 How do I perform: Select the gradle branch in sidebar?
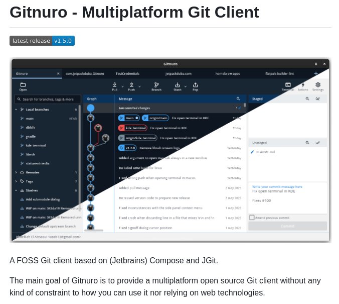pos(31,136)
